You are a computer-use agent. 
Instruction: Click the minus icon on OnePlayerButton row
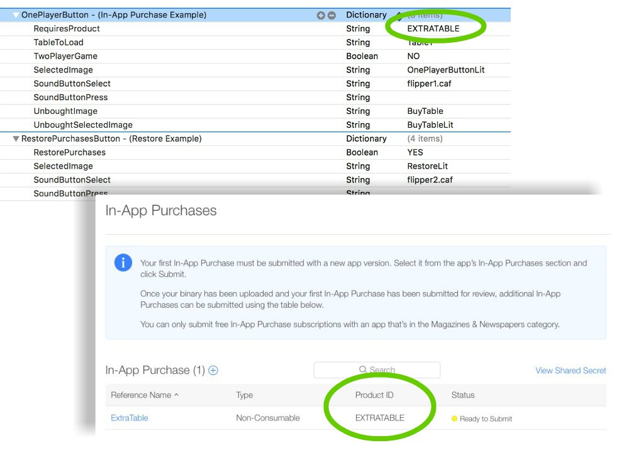pos(331,15)
